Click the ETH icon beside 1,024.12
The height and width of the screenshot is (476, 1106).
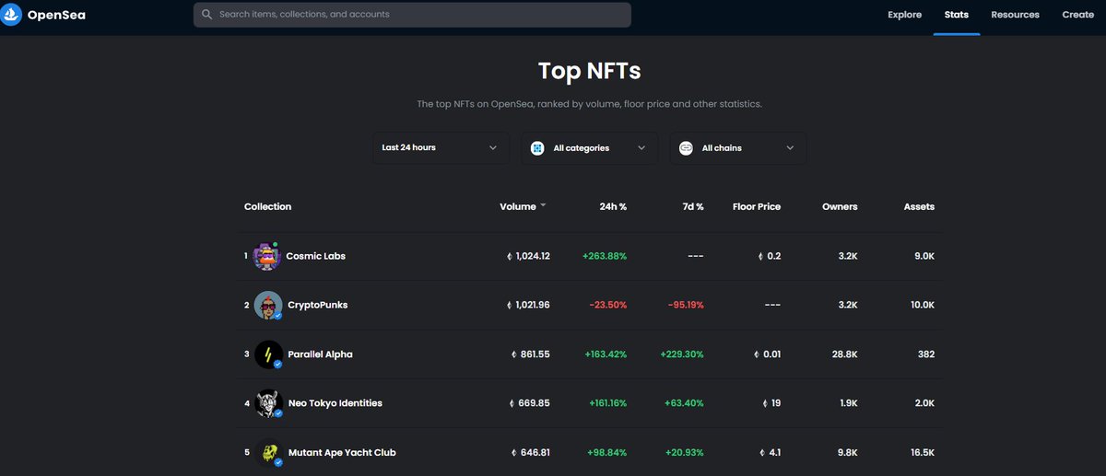[510, 256]
